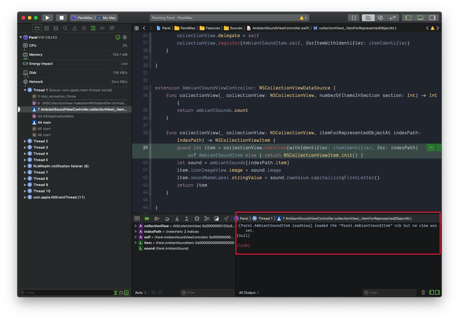This screenshot has height=320, width=459.
Task: Stop the running Parel app
Action: coord(61,18)
